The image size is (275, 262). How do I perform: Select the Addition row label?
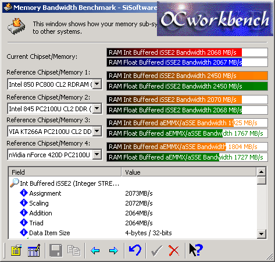pos(41,213)
